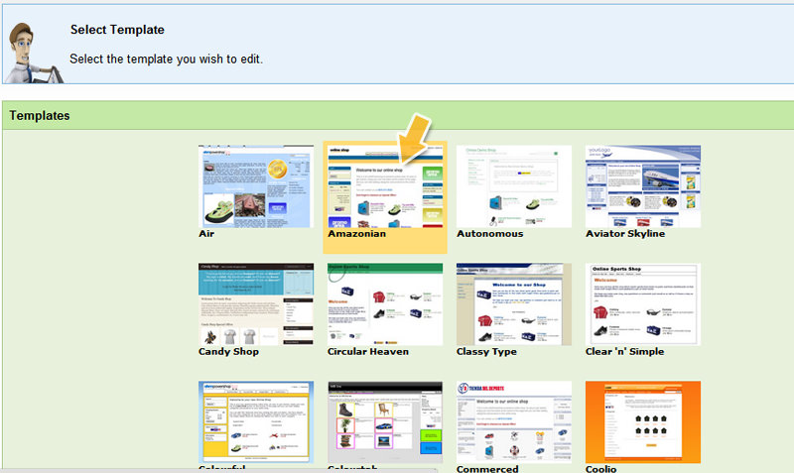This screenshot has height=473, width=794.
Task: Pick the Classy Type template thumbnail
Action: point(514,304)
